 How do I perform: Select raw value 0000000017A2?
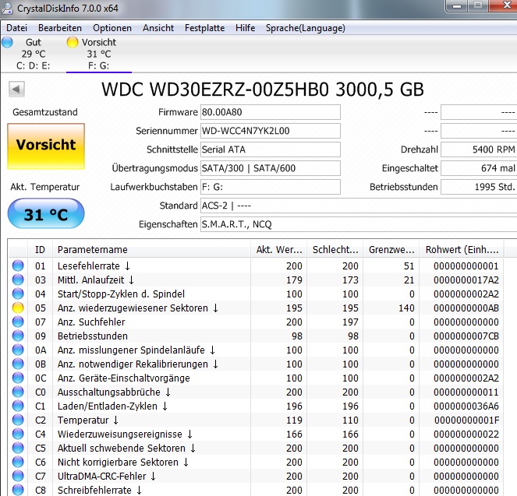pos(466,280)
